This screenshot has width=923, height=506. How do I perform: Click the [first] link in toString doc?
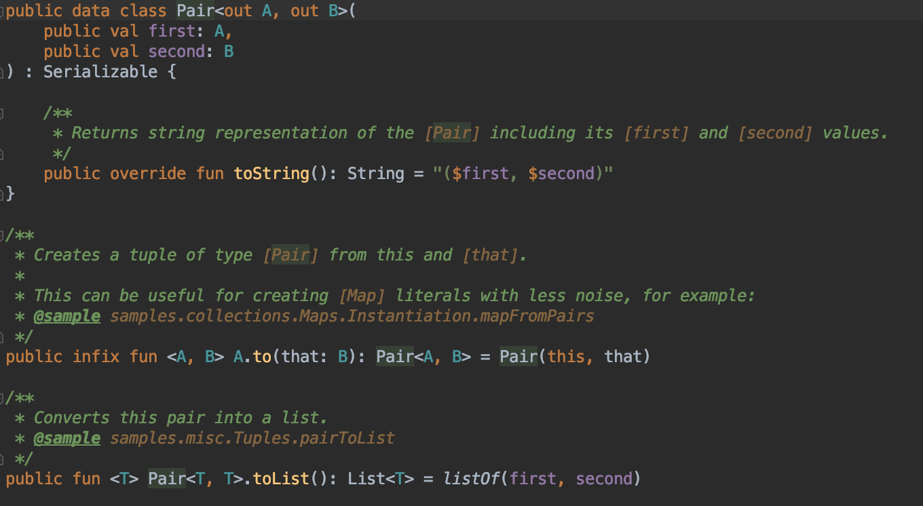click(x=656, y=133)
